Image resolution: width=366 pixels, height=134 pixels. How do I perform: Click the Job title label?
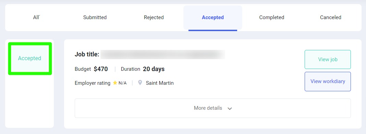coord(87,54)
